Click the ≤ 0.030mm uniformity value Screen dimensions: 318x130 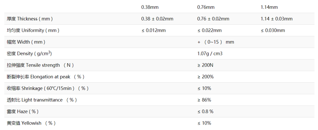273,30
